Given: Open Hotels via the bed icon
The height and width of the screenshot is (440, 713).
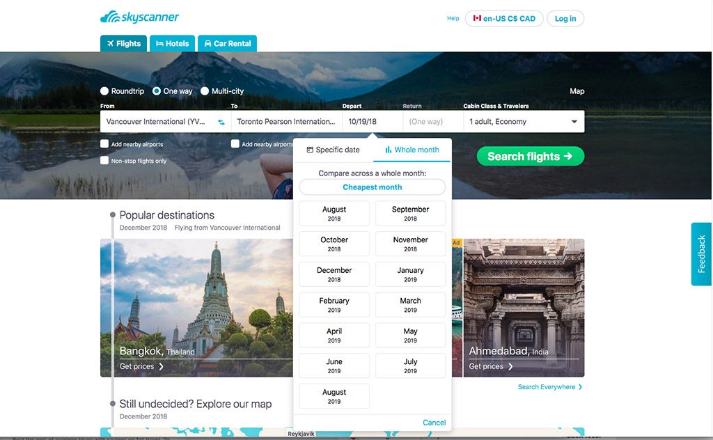Looking at the screenshot, I should click(x=158, y=43).
